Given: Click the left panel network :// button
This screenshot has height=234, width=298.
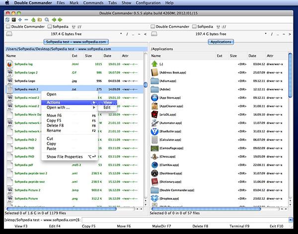Looking at the screenshot, I should point(77,27).
